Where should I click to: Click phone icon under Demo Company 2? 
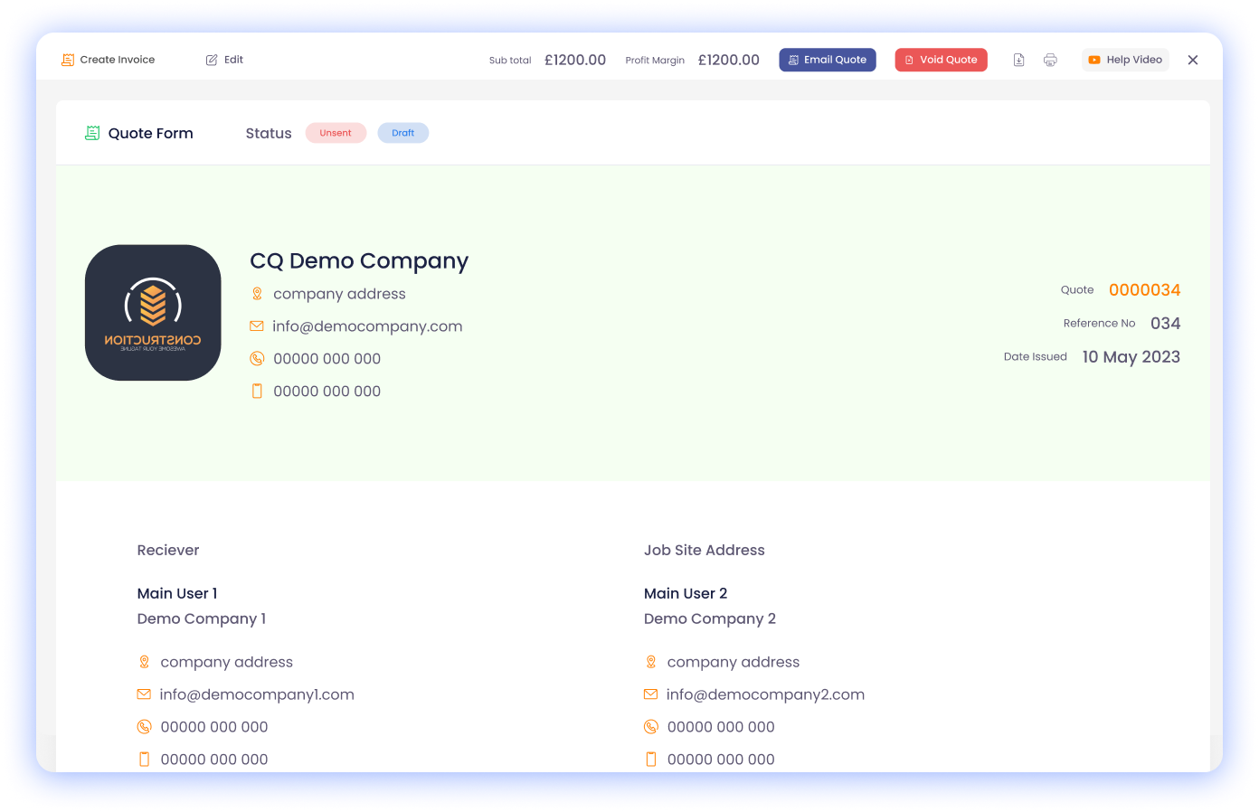[651, 727]
